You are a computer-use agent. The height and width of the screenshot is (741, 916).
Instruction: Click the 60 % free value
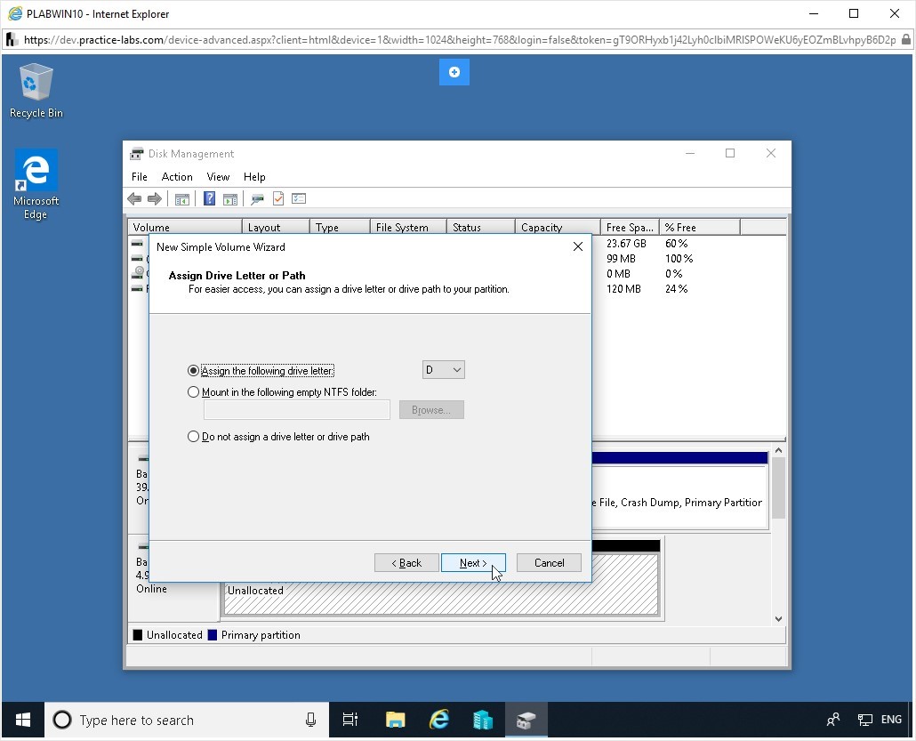coord(677,243)
